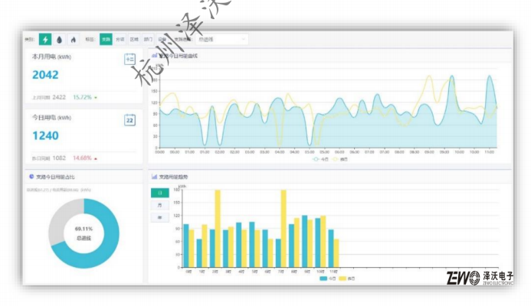Click the 15.72% month-over-month change
The image size is (531, 306).
coord(82,97)
